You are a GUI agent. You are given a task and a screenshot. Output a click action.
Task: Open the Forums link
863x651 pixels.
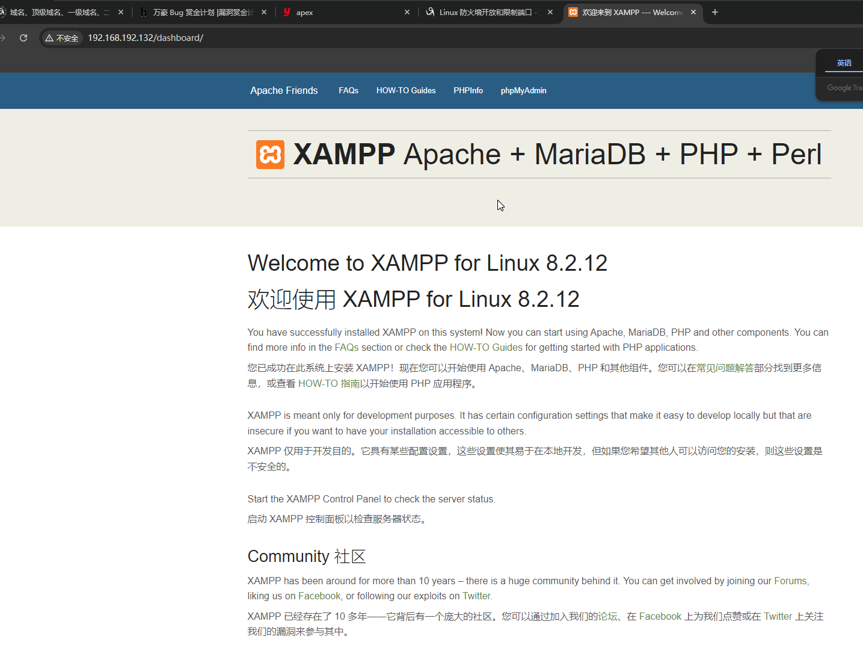[790, 581]
